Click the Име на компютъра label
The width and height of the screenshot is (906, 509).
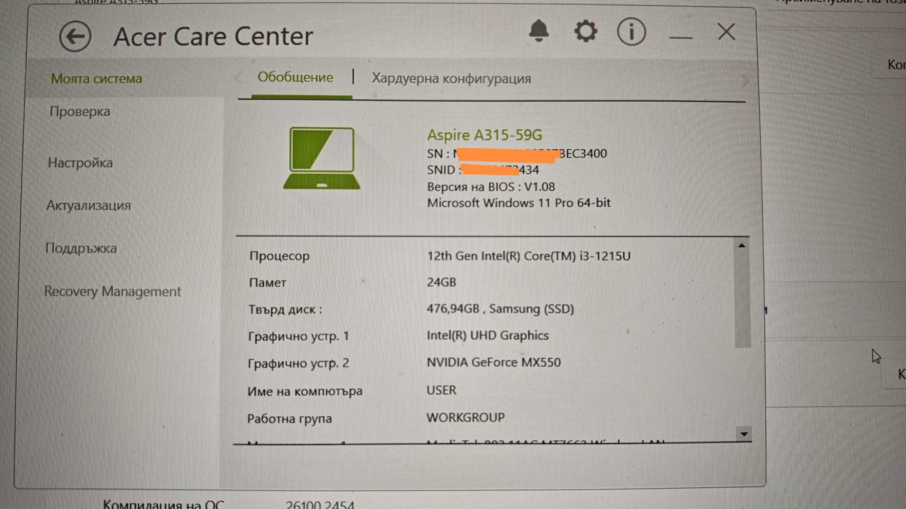[x=304, y=391]
